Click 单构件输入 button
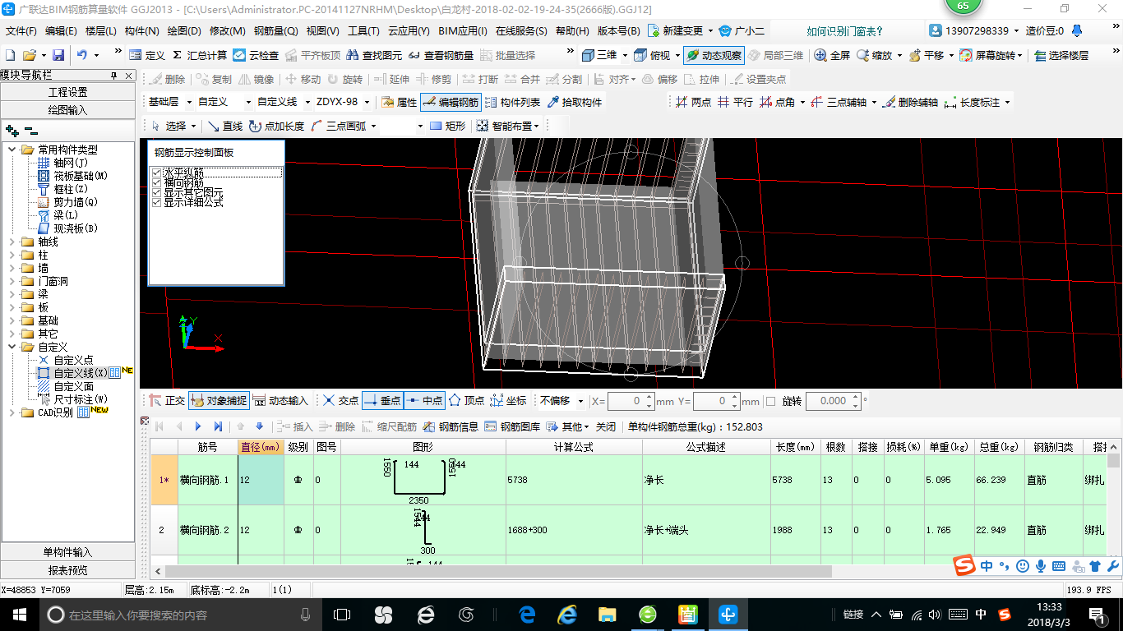The image size is (1123, 631). point(67,552)
